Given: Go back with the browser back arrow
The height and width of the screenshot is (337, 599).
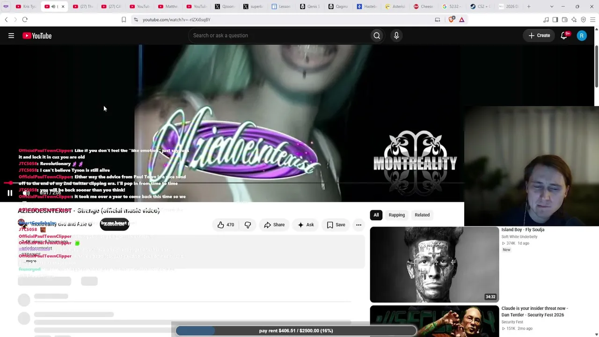Looking at the screenshot, I should [6, 20].
